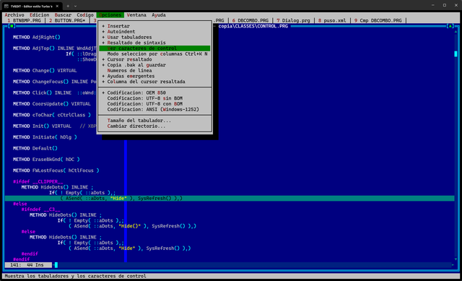Click the editor window close box icon

12,26
